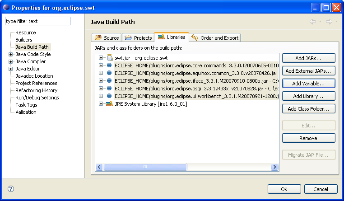The width and height of the screenshot is (344, 201).
Task: Select the Java Code Style label
Action: 33,54
